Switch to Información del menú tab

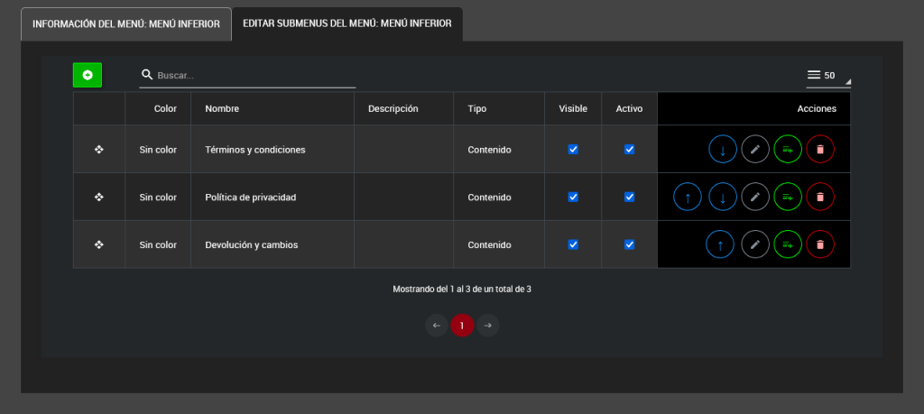click(126, 24)
